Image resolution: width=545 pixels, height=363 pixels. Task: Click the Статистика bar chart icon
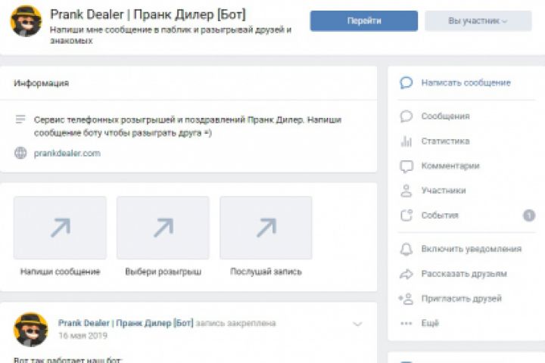[406, 141]
